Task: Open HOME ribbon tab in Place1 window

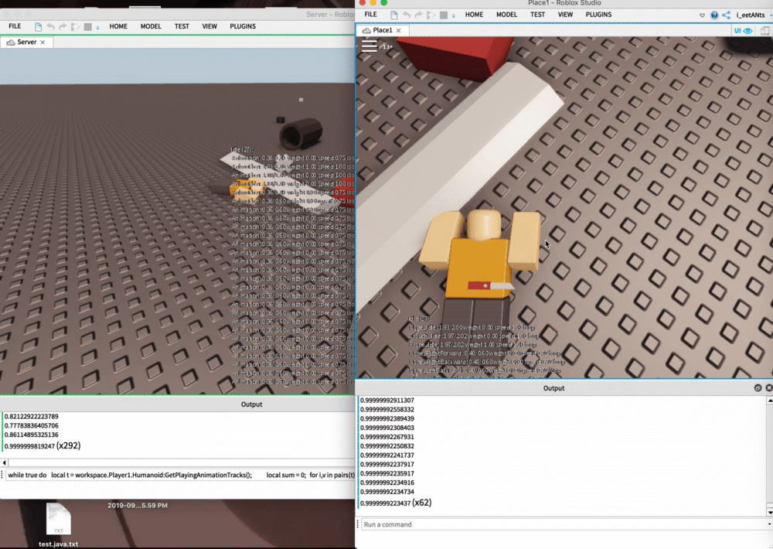Action: (475, 14)
